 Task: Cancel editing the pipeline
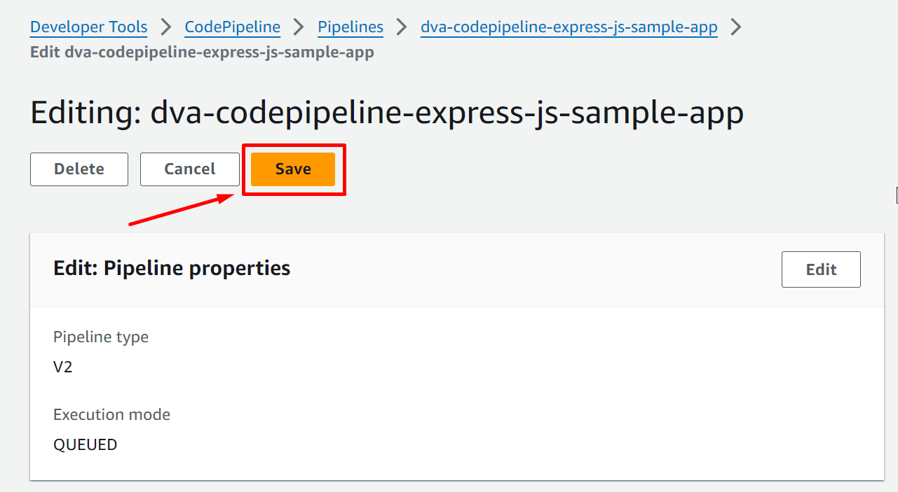click(189, 169)
